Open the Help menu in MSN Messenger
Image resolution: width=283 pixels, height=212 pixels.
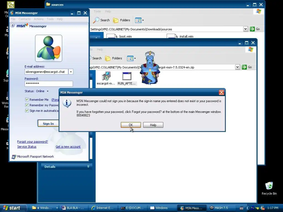coord(60,19)
